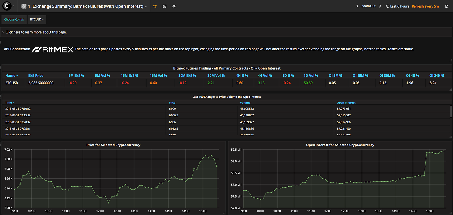Sort by '4H Vol %' column header

click(265, 75)
